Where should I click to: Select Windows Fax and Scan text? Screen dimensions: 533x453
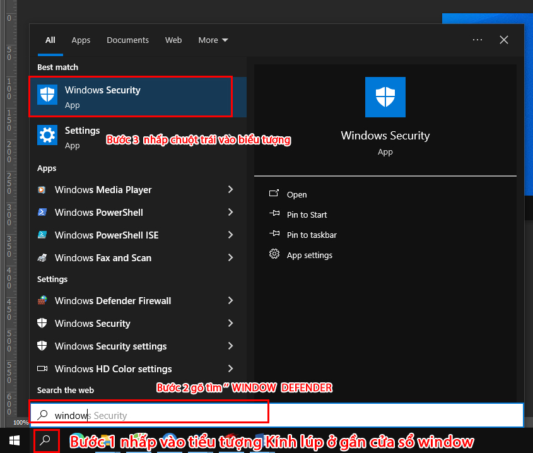point(103,258)
